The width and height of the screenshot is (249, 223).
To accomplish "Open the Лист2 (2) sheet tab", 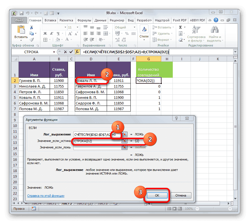I will coord(84,203).
